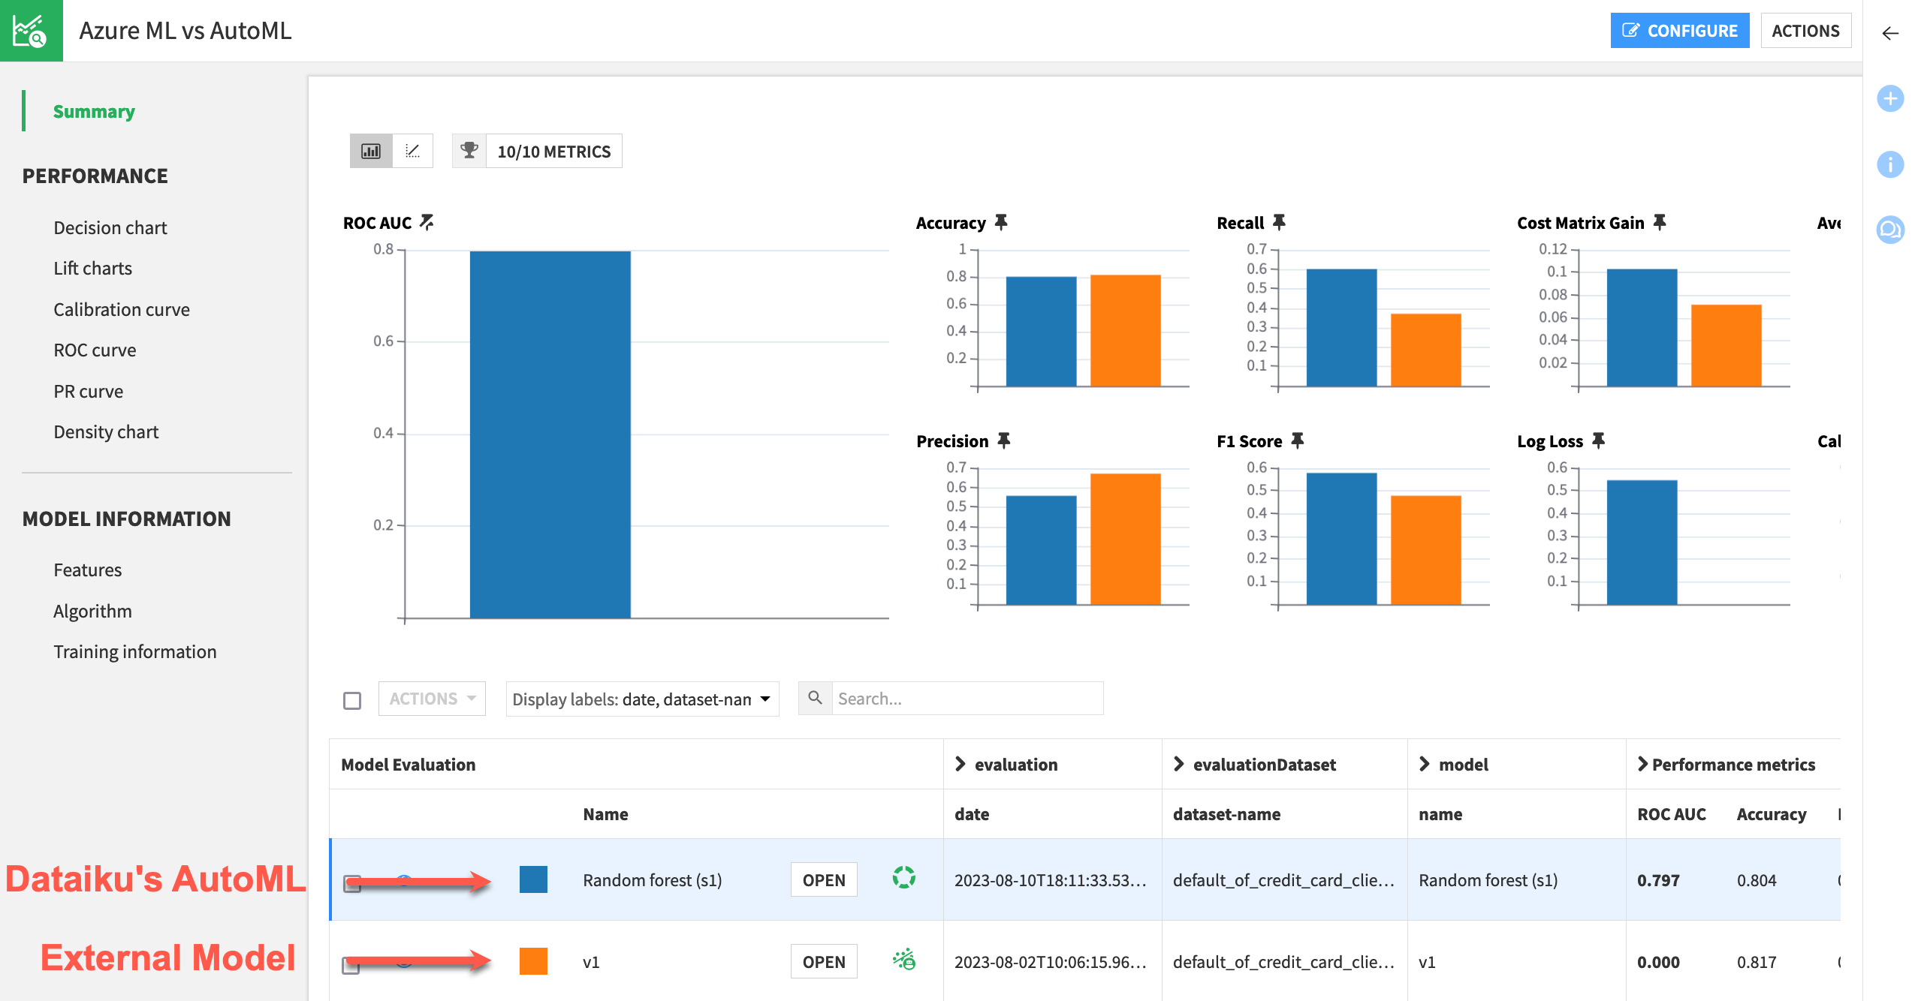Open Calibration curve section
Image resolution: width=1915 pixels, height=1001 pixels.
pyautogui.click(x=122, y=309)
